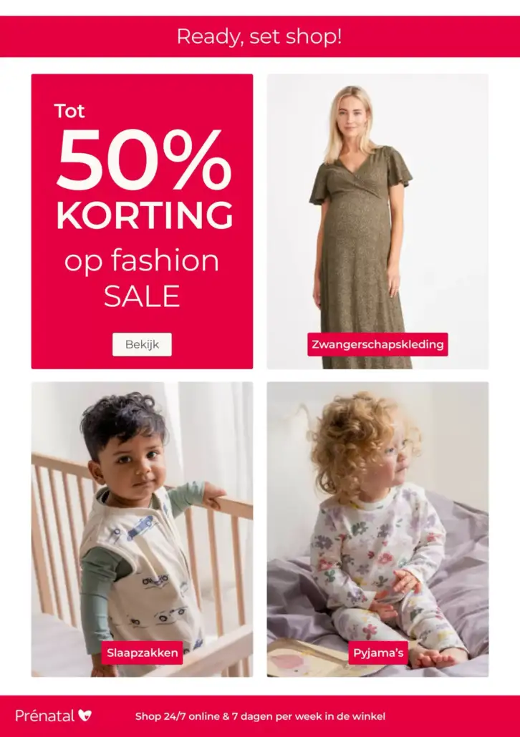Open the Pyjama's category label
Viewport: 520px width, 737px height.
(378, 653)
